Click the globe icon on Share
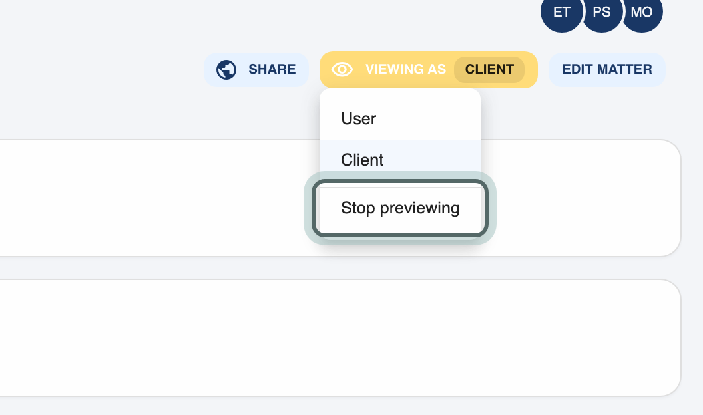Screen dimensions: 703x415 (226, 70)
